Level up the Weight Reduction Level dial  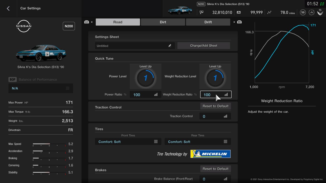pos(215,76)
